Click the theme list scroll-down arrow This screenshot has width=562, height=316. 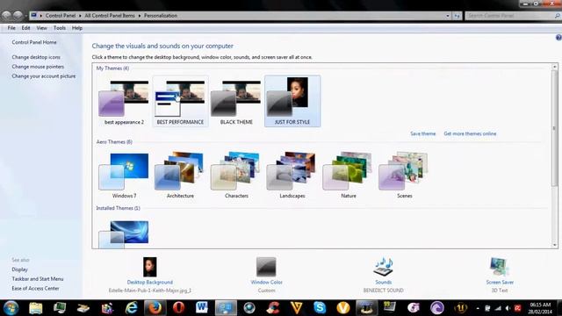[554, 245]
